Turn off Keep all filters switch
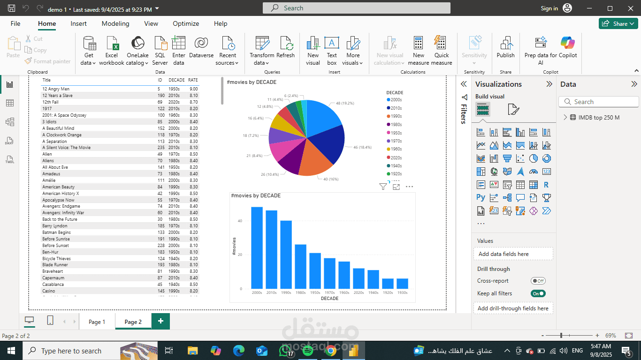The width and height of the screenshot is (641, 360). coord(538,293)
